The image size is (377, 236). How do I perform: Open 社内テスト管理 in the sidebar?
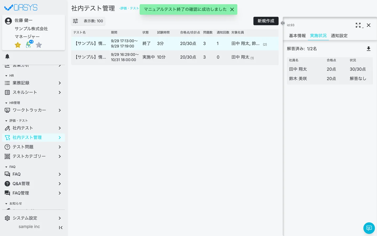pos(34,137)
